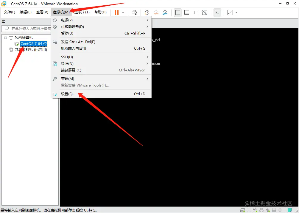Expand the 快照(N) submenu
Viewport: 299px width, 213px height.
coord(101,63)
